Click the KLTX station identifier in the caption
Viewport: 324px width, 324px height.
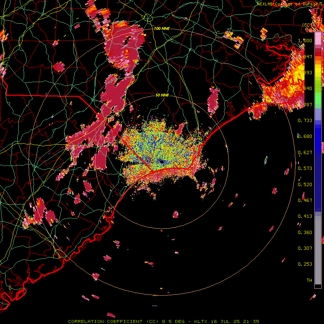201,321
